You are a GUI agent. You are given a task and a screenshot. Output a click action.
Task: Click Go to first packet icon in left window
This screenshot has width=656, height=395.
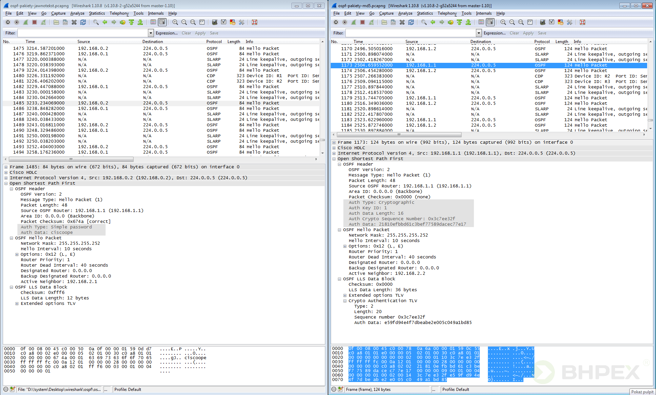pos(132,22)
